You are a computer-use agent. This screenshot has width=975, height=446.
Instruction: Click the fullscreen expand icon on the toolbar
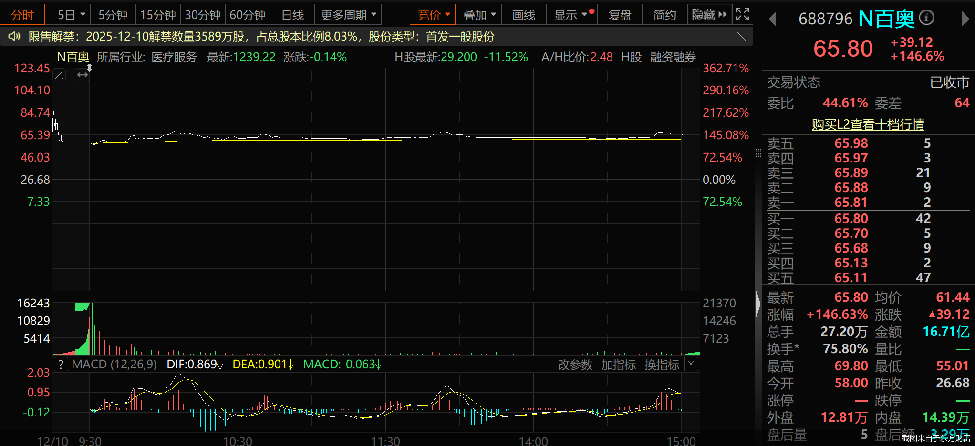[x=743, y=14]
